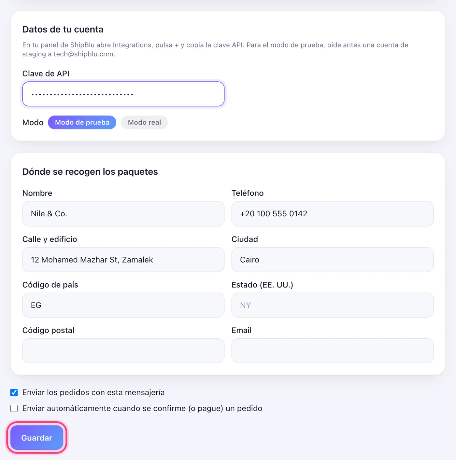Click the Nombre field with Nile & Co.
Image resolution: width=456 pixels, height=460 pixels.
pyautogui.click(x=123, y=214)
